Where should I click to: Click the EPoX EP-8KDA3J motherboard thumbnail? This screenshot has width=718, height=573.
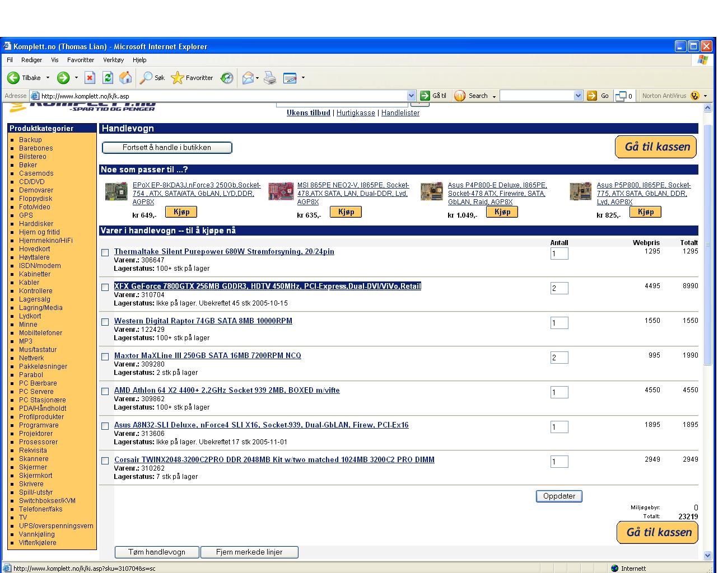116,191
